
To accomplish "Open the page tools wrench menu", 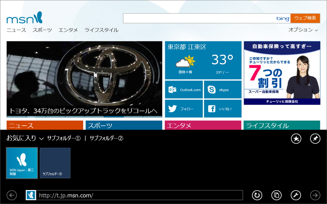I will (296, 195).
